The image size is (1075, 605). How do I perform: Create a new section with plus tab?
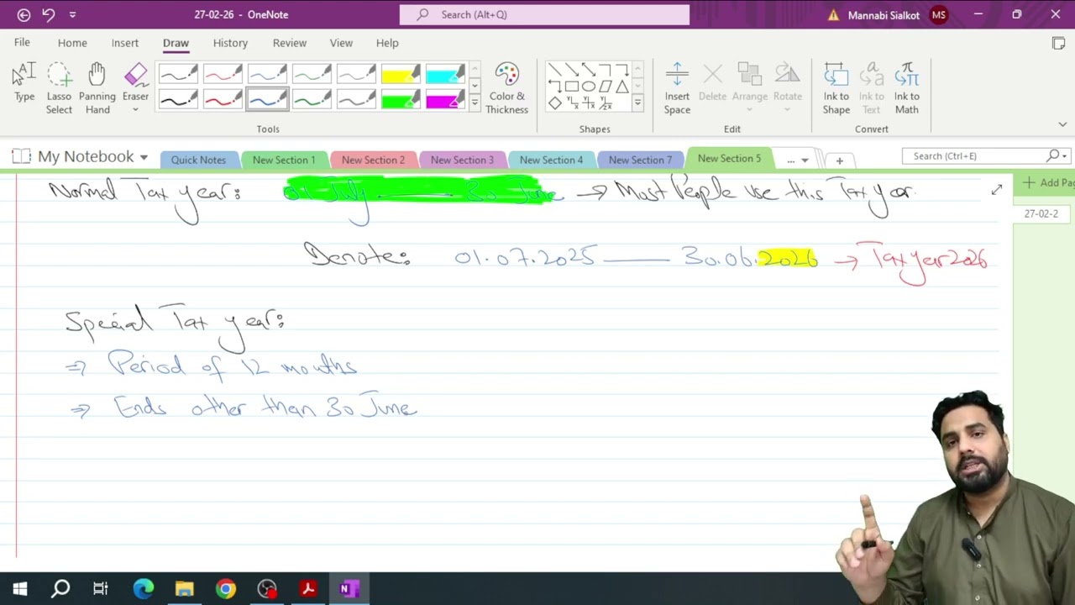pyautogui.click(x=839, y=160)
